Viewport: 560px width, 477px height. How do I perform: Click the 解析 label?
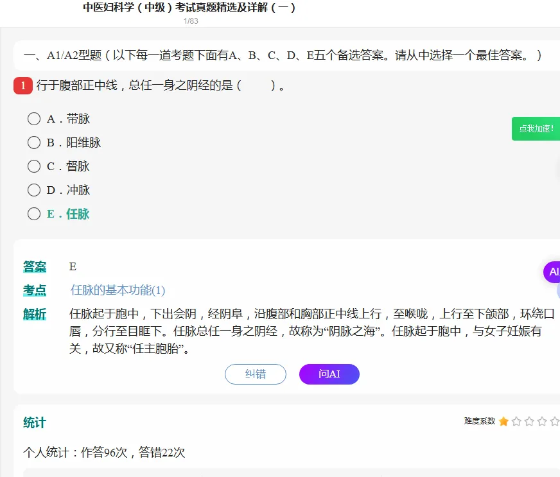(35, 314)
